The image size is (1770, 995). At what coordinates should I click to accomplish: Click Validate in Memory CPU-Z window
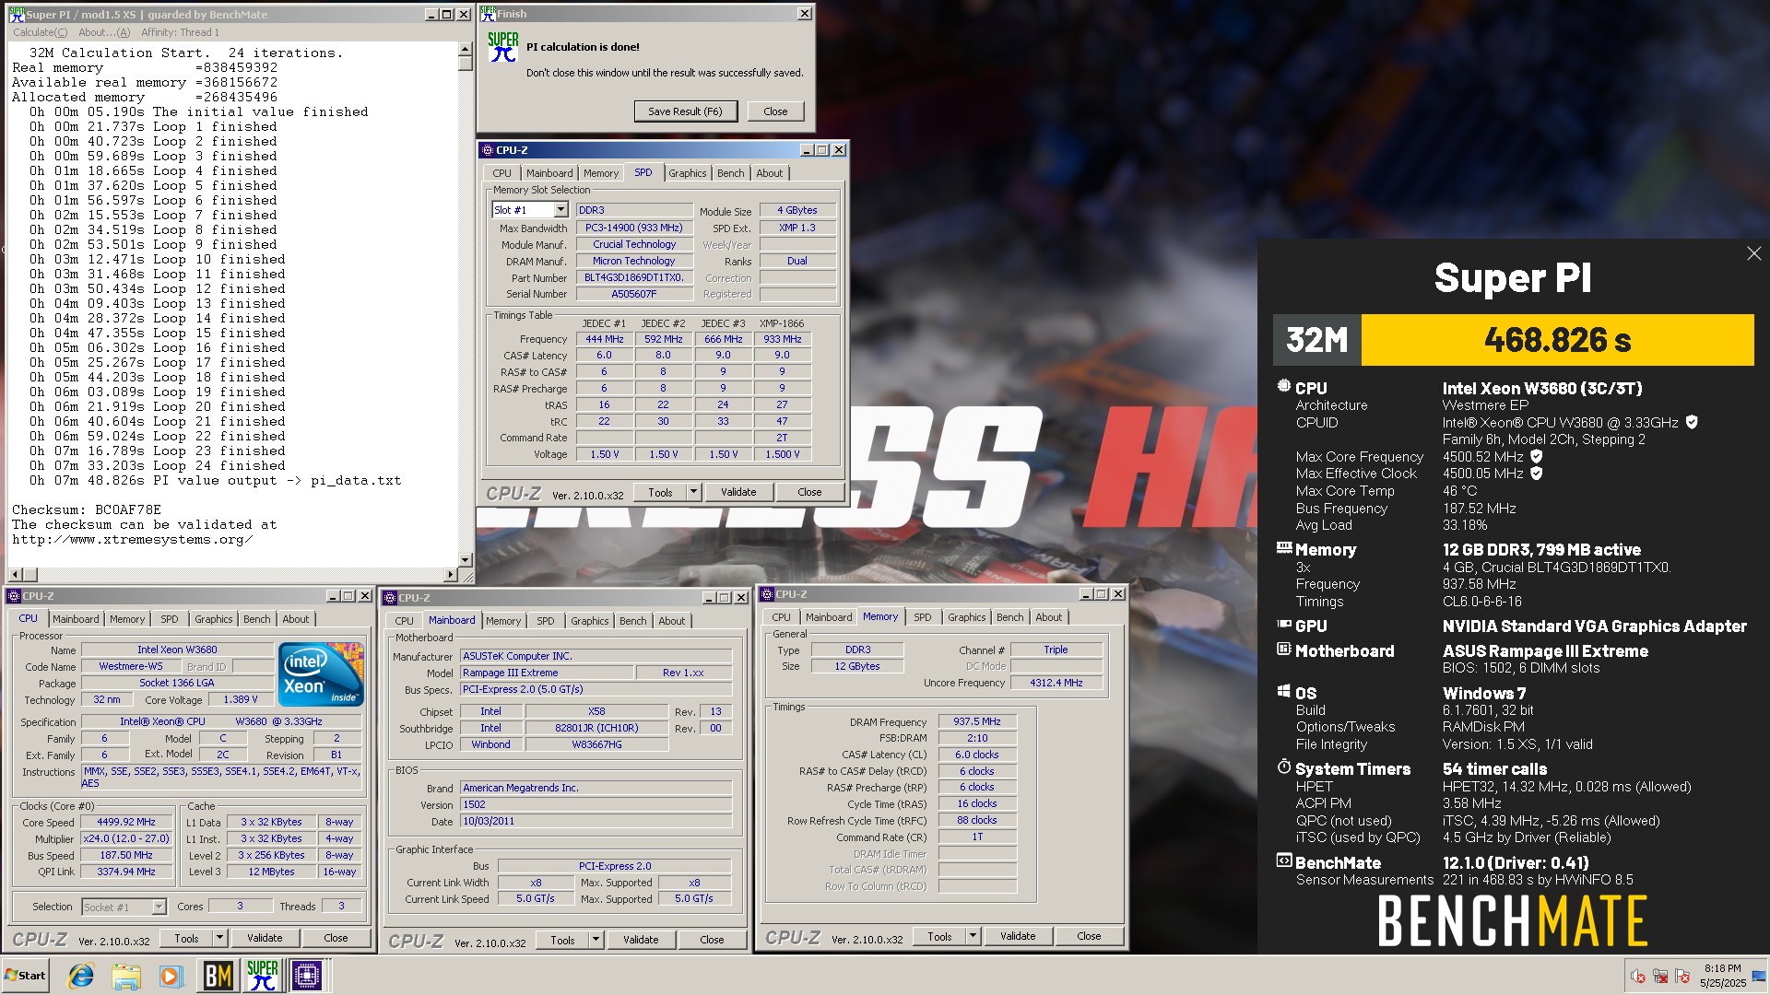click(1018, 936)
